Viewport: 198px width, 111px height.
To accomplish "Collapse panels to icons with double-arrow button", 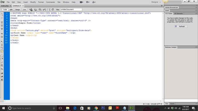I will (x=197, y=5).
